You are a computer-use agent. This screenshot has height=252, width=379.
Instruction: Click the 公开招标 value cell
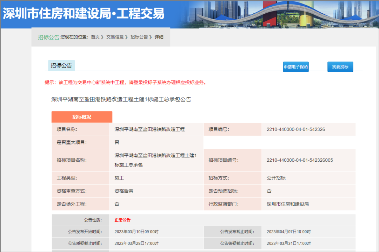(276, 178)
